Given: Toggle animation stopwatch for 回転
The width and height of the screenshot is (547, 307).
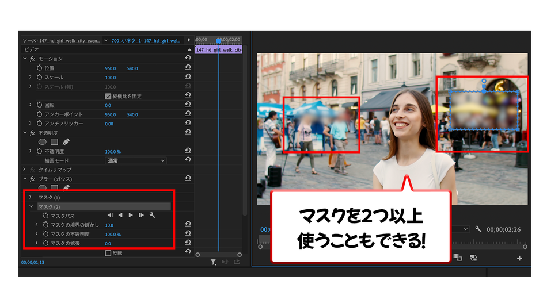Looking at the screenshot, I should 39,105.
